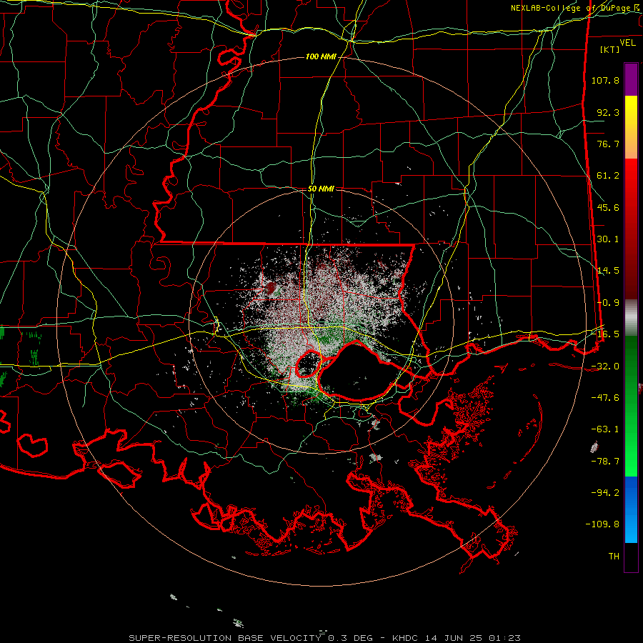Select the 100 NMI range ring label
The image size is (643, 643).
pyautogui.click(x=321, y=56)
